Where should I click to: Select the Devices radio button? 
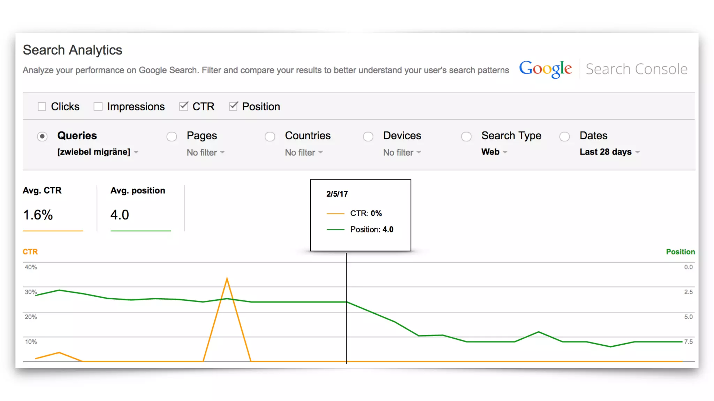coord(368,136)
